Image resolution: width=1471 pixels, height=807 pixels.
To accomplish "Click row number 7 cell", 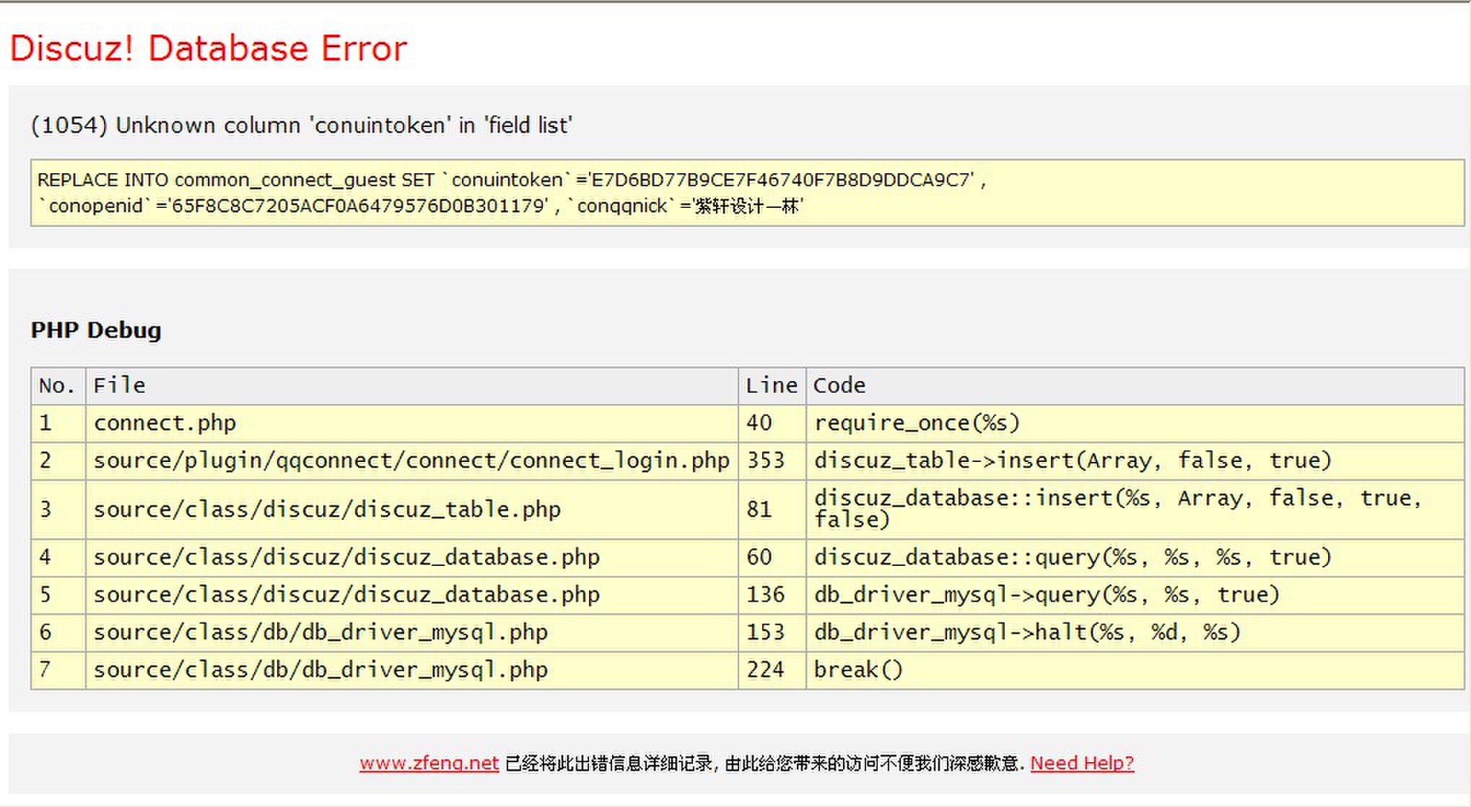I will 58,671.
